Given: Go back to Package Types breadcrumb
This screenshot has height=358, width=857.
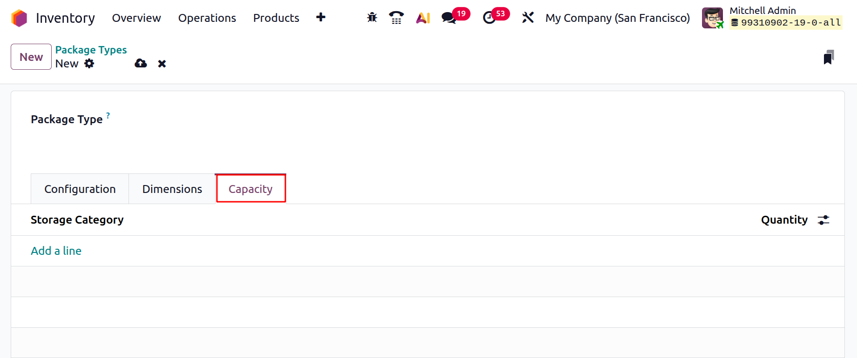Looking at the screenshot, I should (x=91, y=50).
